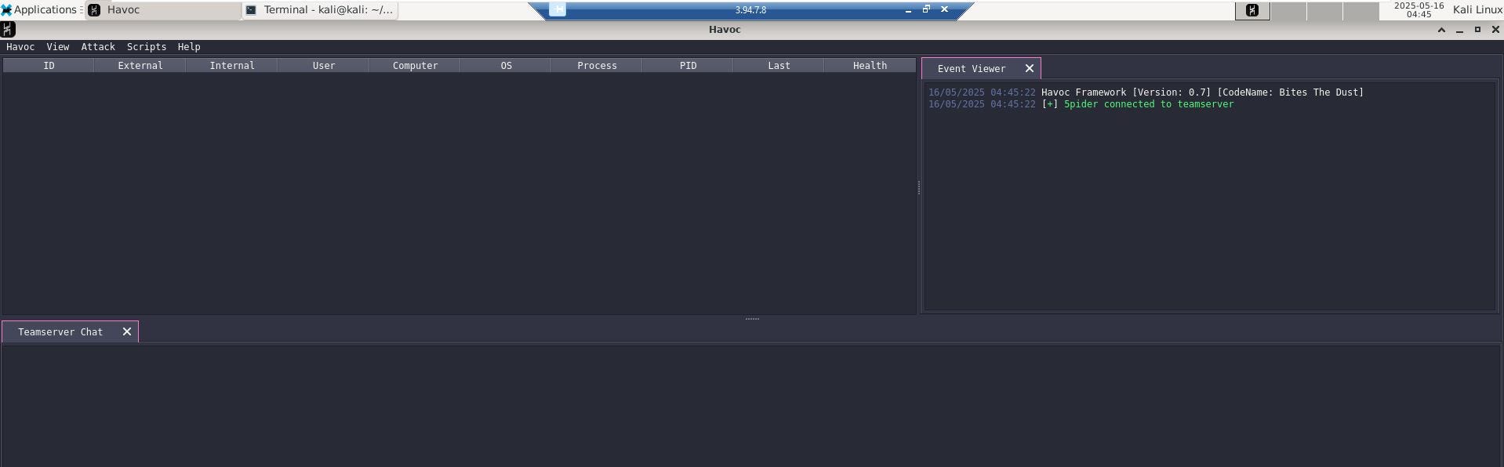Close the Event Viewer tab
Viewport: 1504px width, 467px height.
(1030, 69)
